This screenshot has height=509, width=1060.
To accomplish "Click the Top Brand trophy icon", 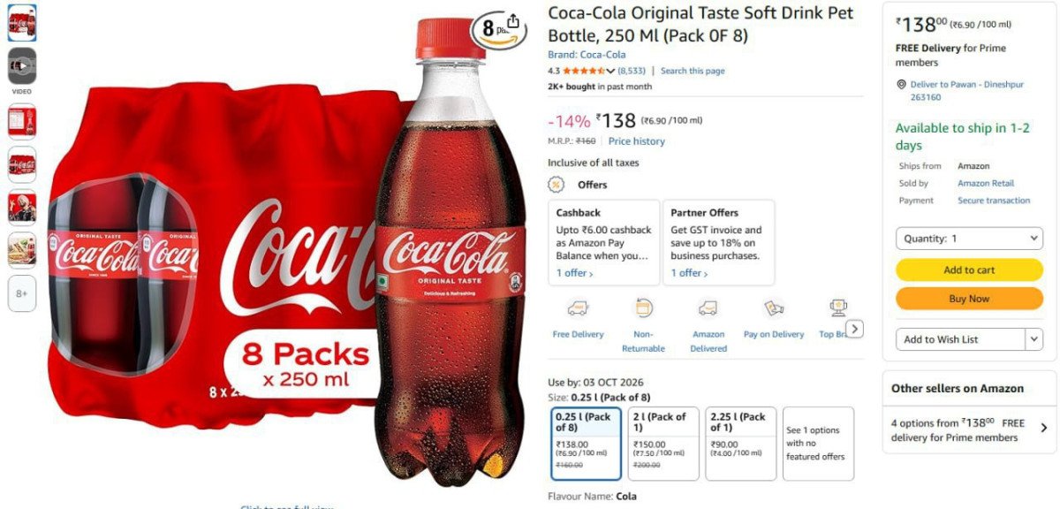I will [837, 308].
